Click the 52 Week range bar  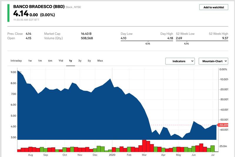pyautogui.click(x=202, y=41)
